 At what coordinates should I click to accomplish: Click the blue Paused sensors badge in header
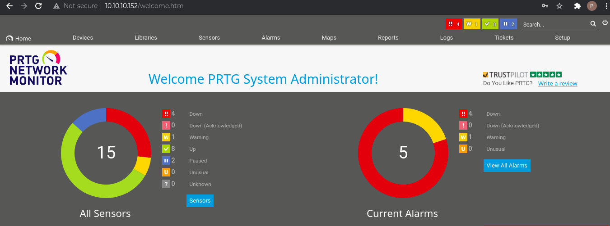point(508,24)
